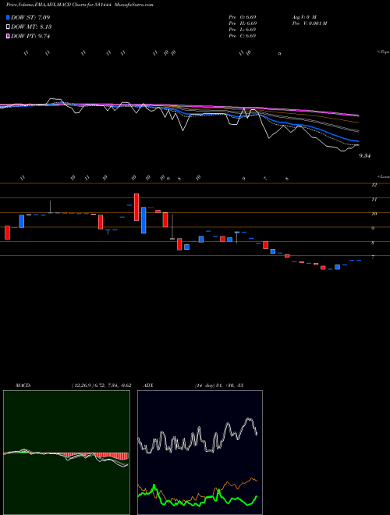Select the chart title mentioning MunafaSutra.com
This screenshot has height=515, width=390.
80,5
